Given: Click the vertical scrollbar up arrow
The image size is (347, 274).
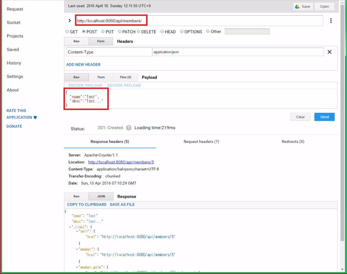Looking at the screenshot, I should (342, 3).
